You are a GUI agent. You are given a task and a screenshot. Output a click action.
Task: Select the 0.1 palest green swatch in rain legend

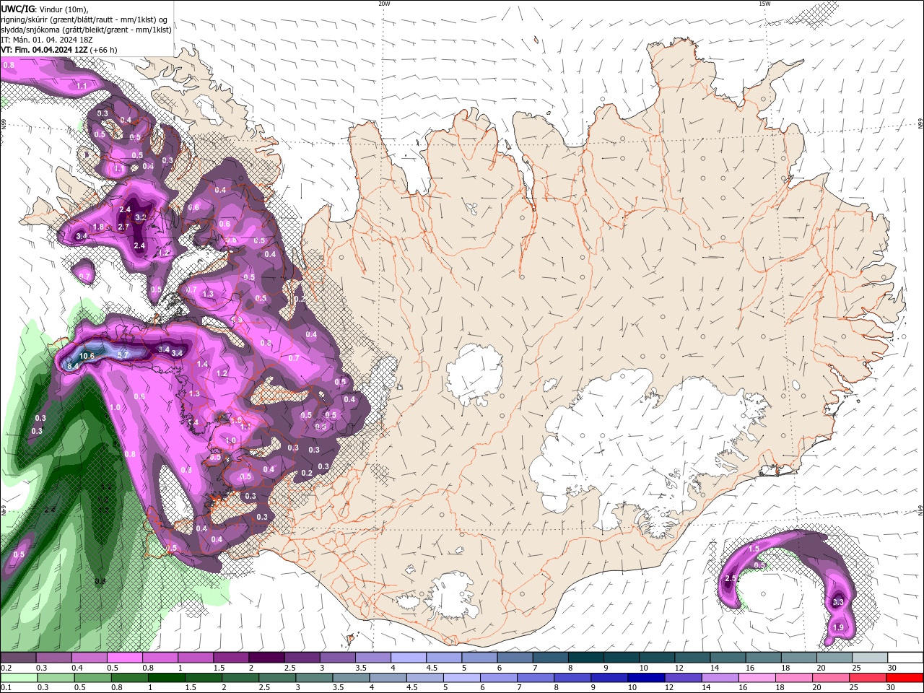click(18, 678)
